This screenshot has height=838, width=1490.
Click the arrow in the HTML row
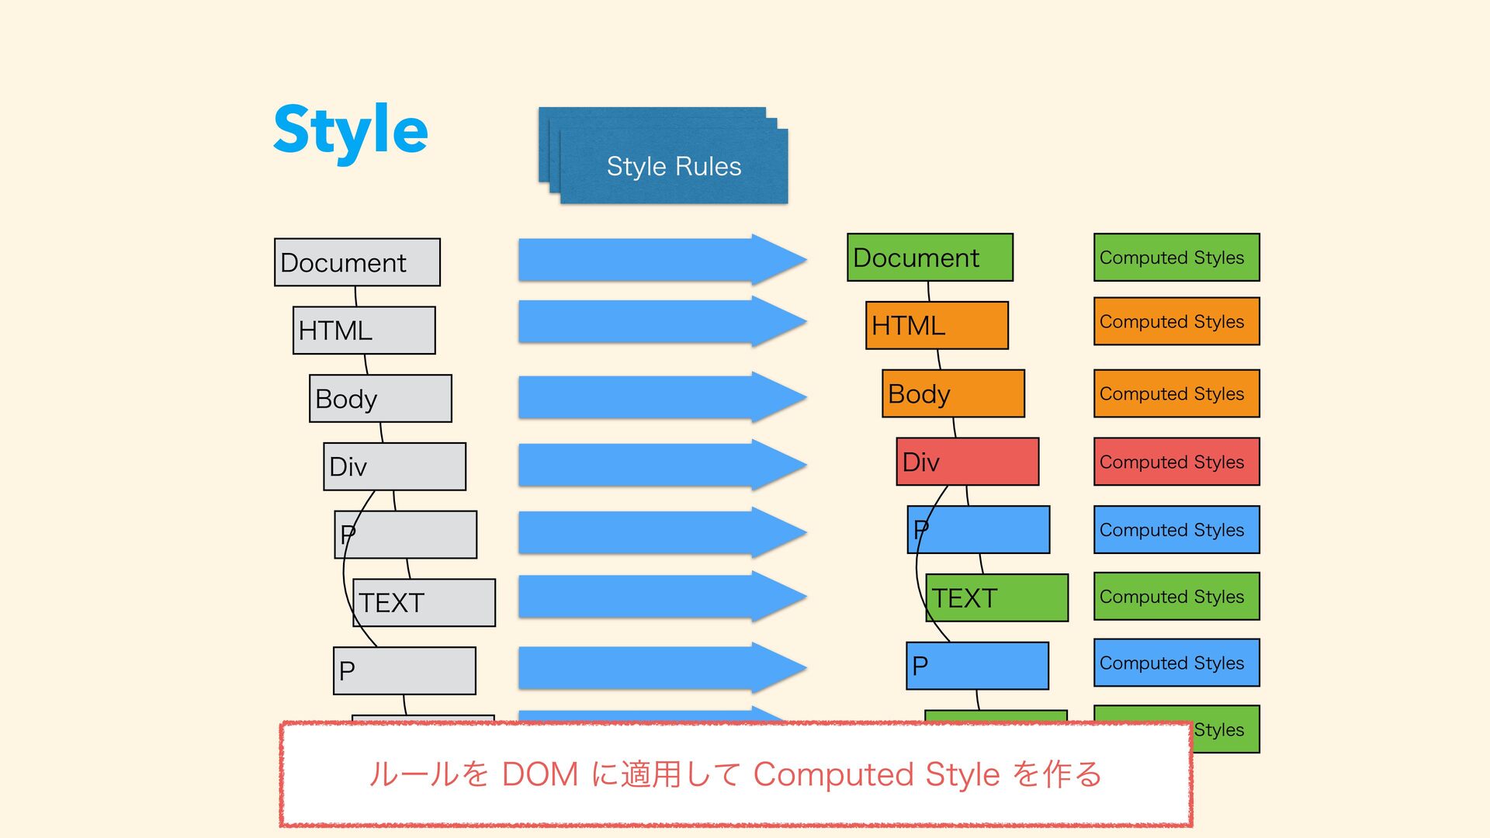click(663, 321)
